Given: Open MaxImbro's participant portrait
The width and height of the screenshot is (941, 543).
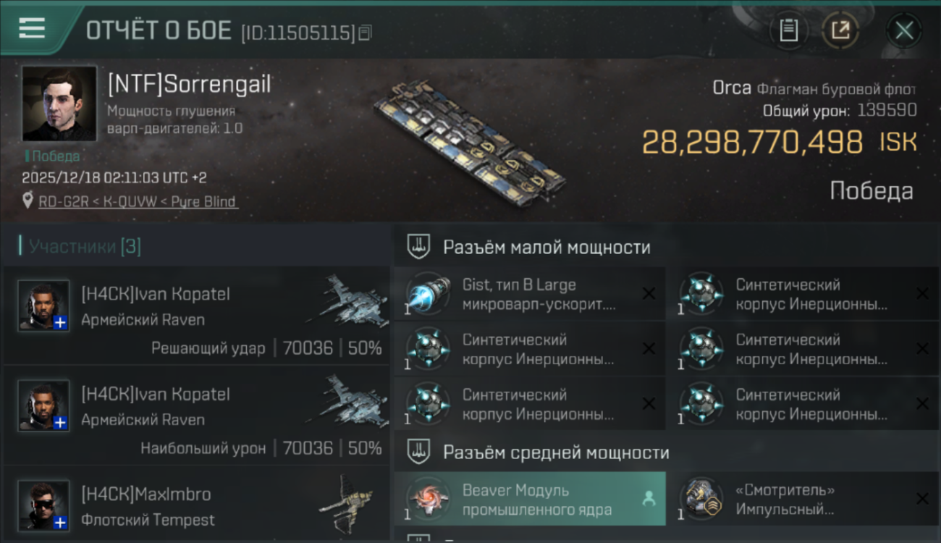Looking at the screenshot, I should [44, 505].
